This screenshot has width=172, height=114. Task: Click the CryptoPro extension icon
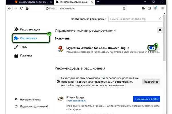point(61,49)
